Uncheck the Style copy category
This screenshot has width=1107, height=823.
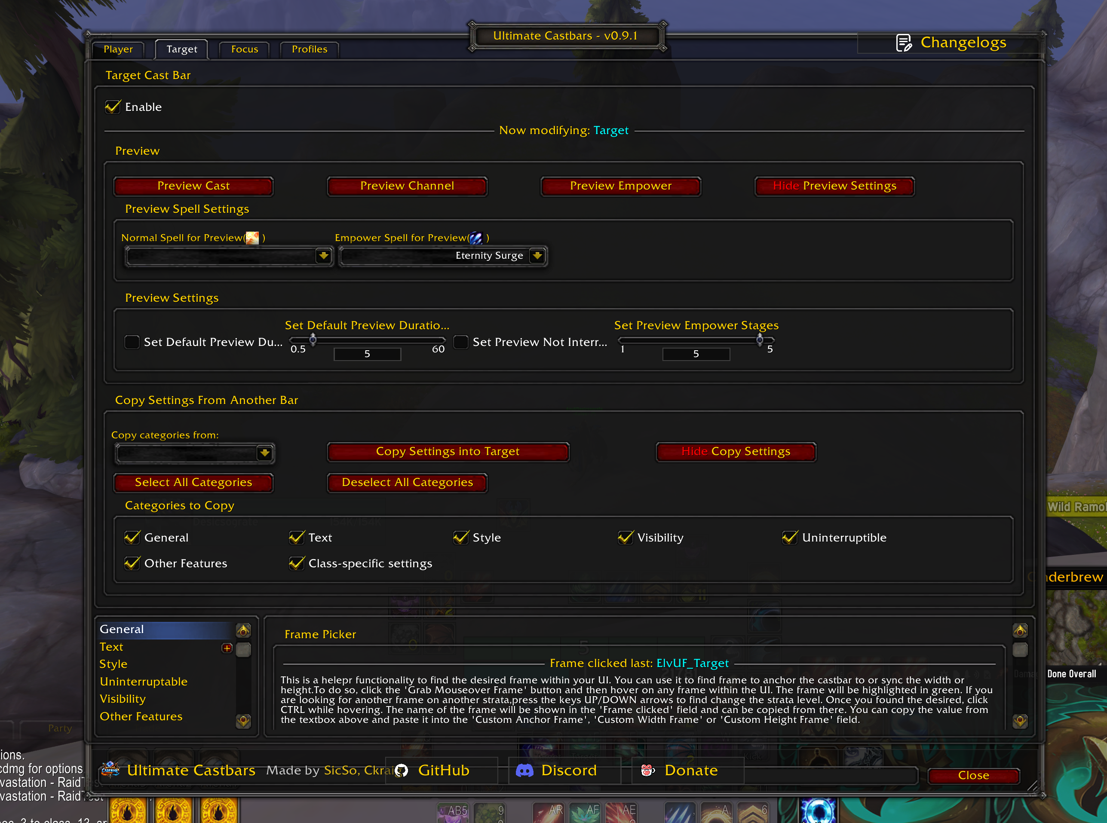click(x=461, y=538)
